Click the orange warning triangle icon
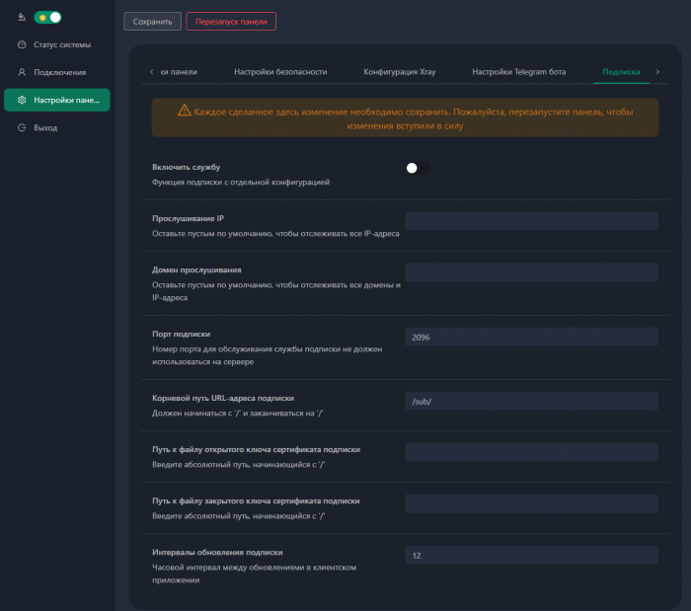The width and height of the screenshot is (691, 611). 184,111
